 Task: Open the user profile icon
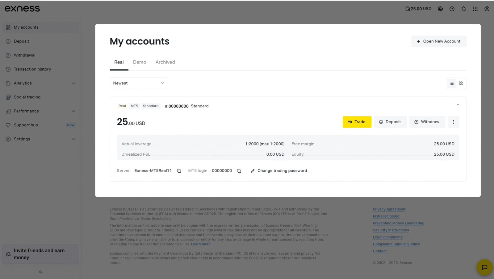487,9
